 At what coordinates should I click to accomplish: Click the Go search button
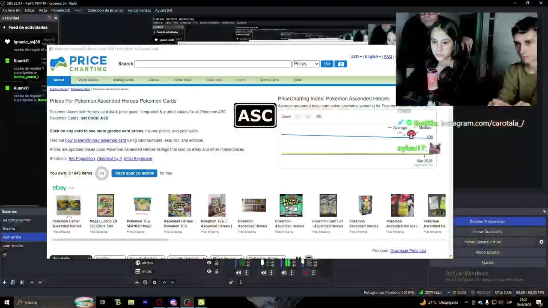[327, 64]
